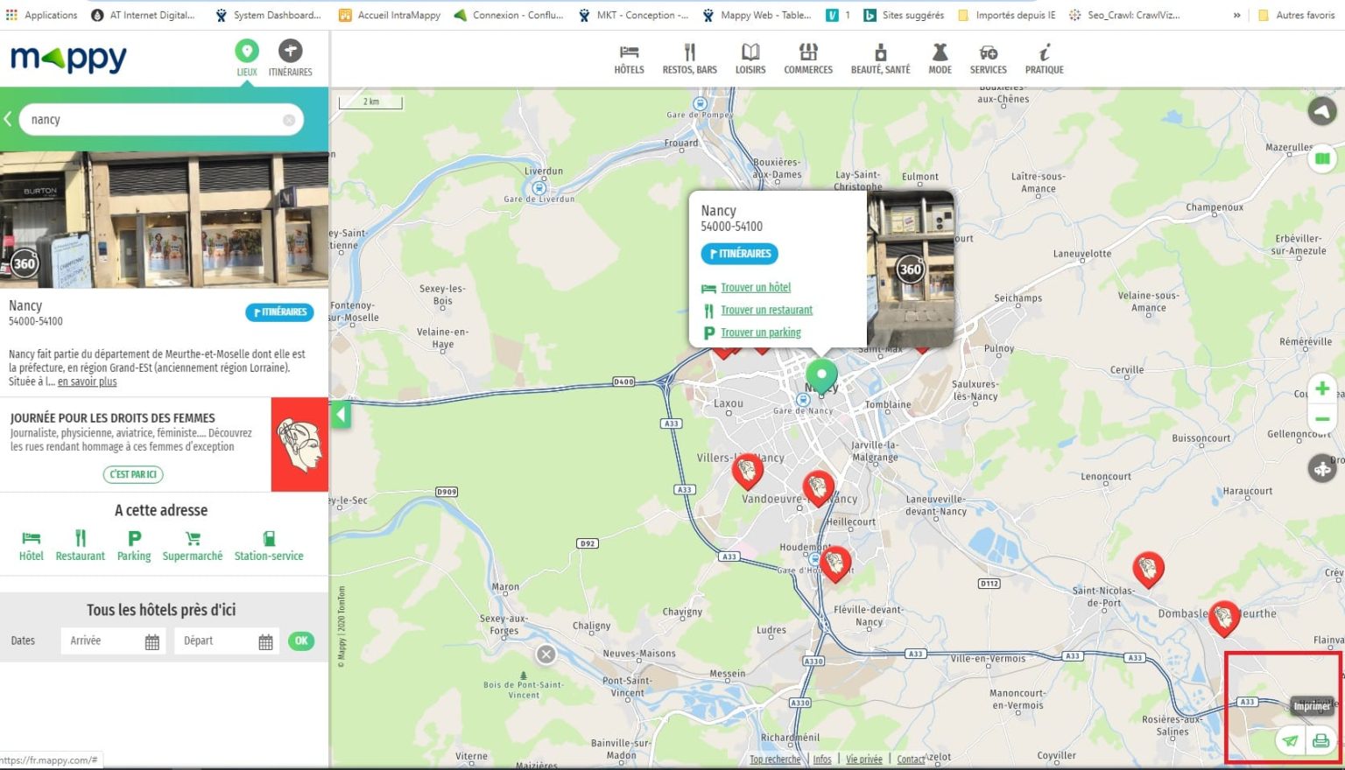Select the LIEUX tab

(x=246, y=56)
